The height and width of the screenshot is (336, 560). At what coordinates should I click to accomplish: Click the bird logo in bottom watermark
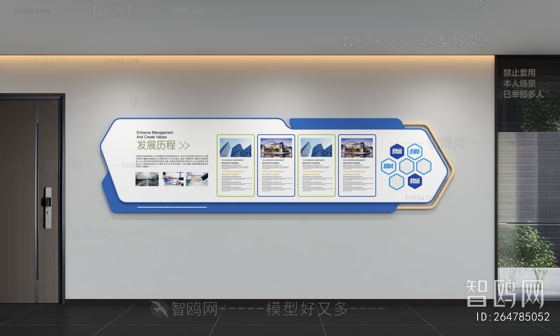[x=159, y=308]
